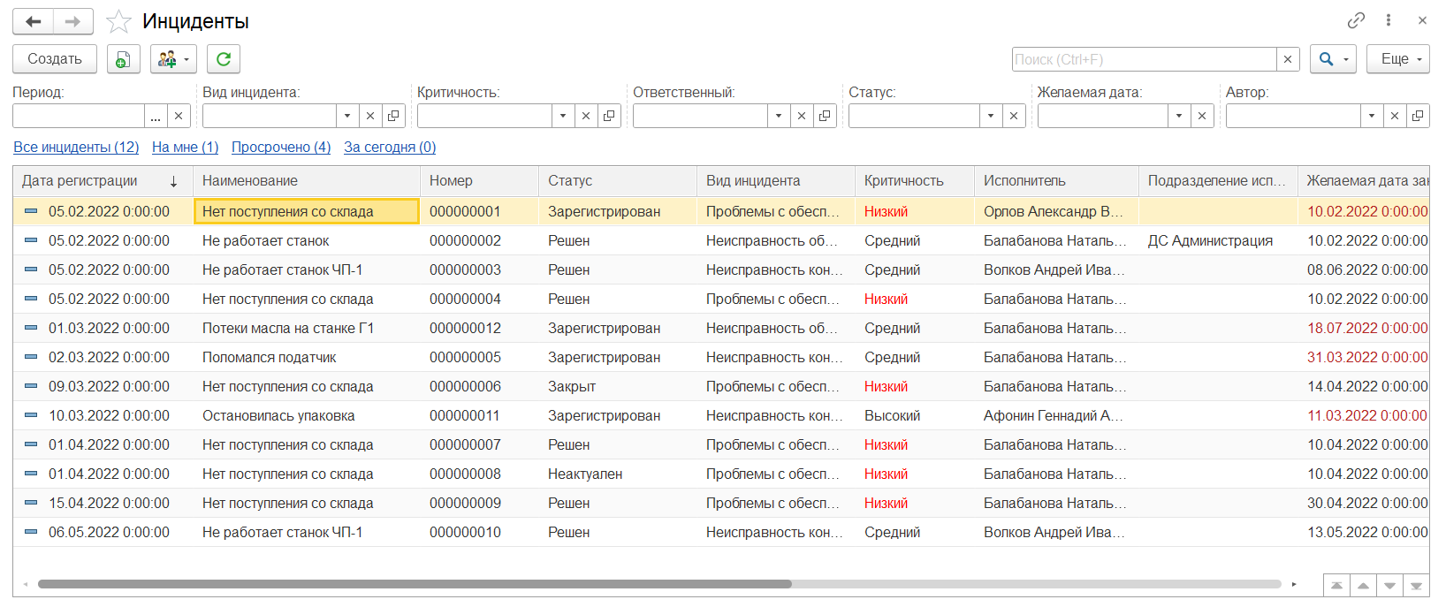Open the Ответственный selection form icon
1446x607 pixels.
(825, 116)
